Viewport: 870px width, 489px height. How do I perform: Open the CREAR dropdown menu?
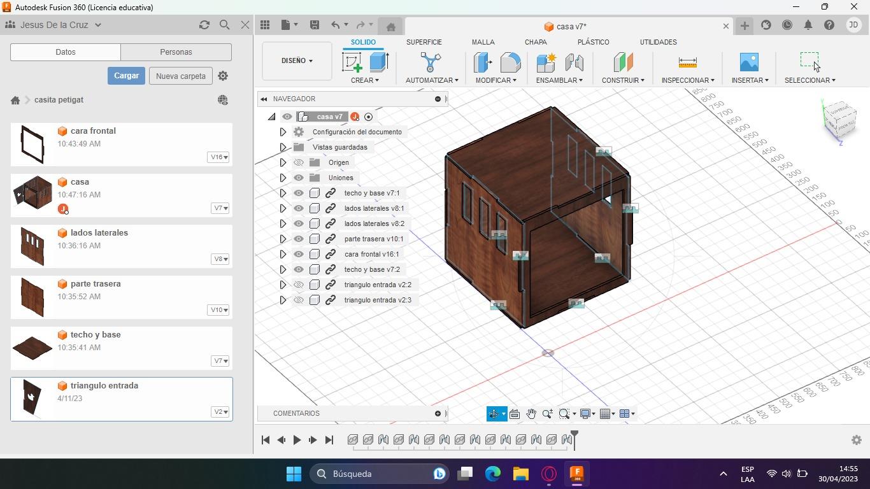coord(365,80)
